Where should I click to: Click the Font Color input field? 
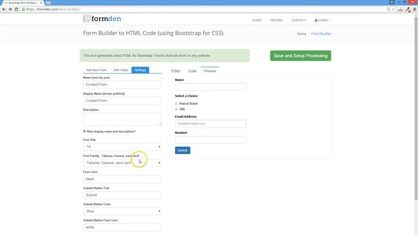(x=122, y=179)
